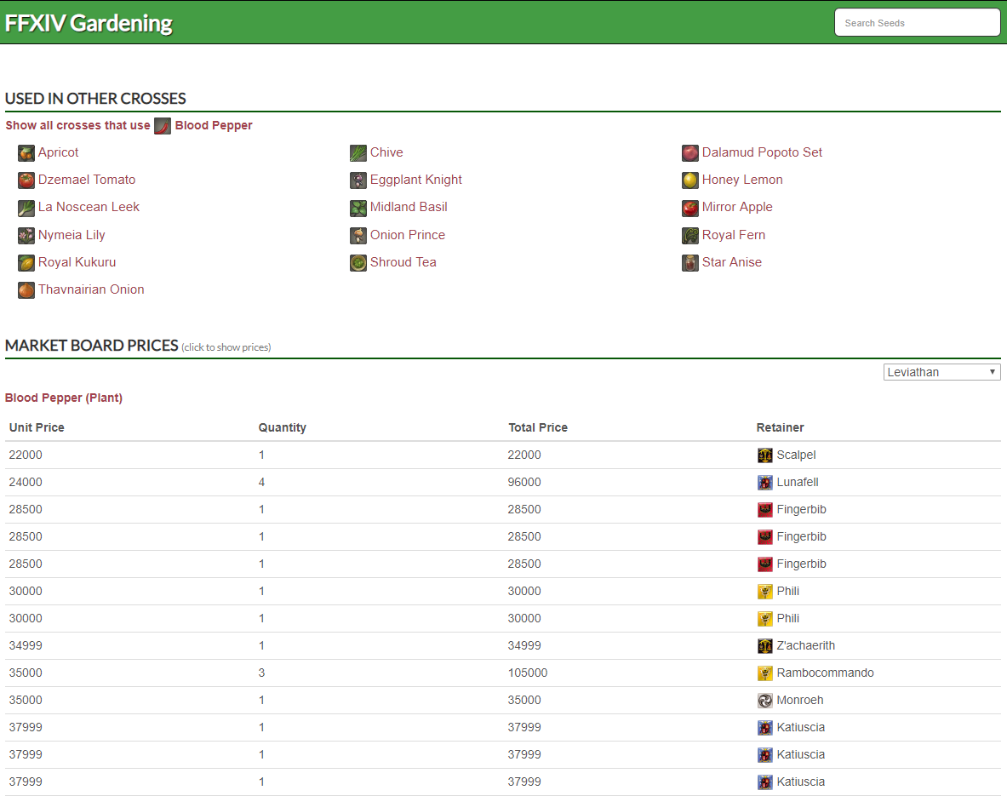Click the Apricot seed icon

[26, 153]
